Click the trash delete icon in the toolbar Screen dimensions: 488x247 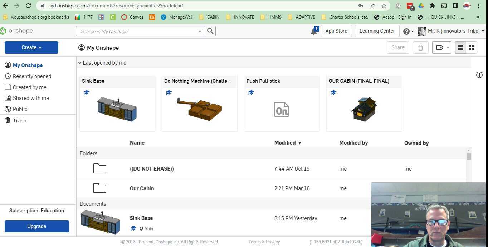point(420,47)
